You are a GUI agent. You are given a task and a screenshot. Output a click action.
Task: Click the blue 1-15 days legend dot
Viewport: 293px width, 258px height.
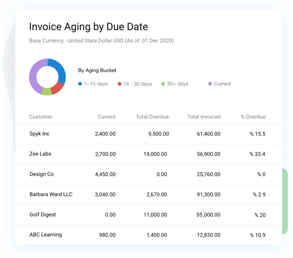[80, 84]
